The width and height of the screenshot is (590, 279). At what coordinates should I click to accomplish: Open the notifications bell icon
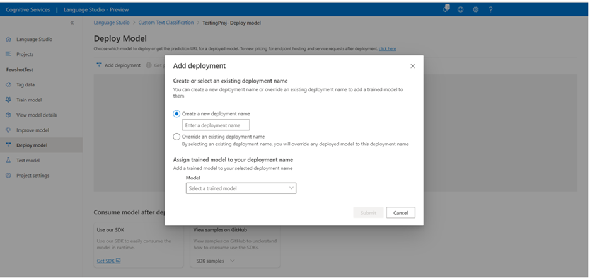[446, 8]
